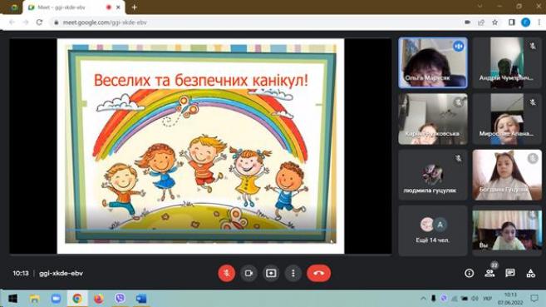The height and width of the screenshot is (307, 546).
Task: Select Ольга Марусяк's video tile
Action: coord(433,62)
